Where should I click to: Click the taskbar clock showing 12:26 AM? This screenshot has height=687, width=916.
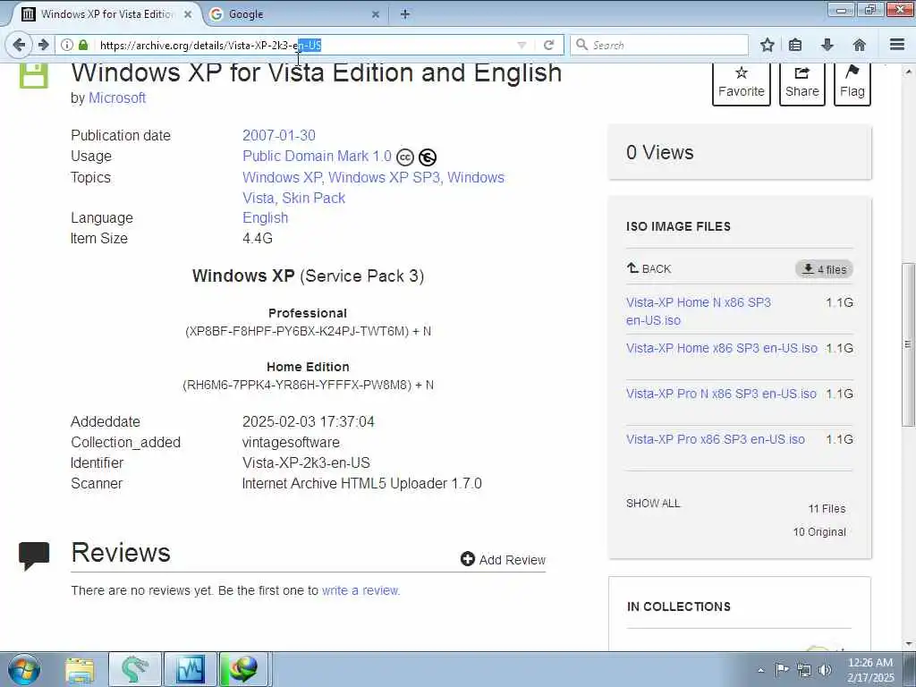(870, 669)
